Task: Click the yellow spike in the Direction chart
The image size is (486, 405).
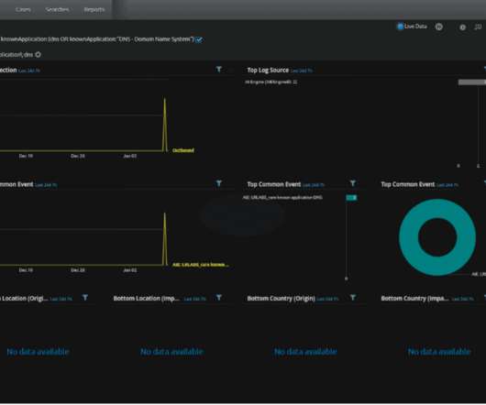Action: 165,124
